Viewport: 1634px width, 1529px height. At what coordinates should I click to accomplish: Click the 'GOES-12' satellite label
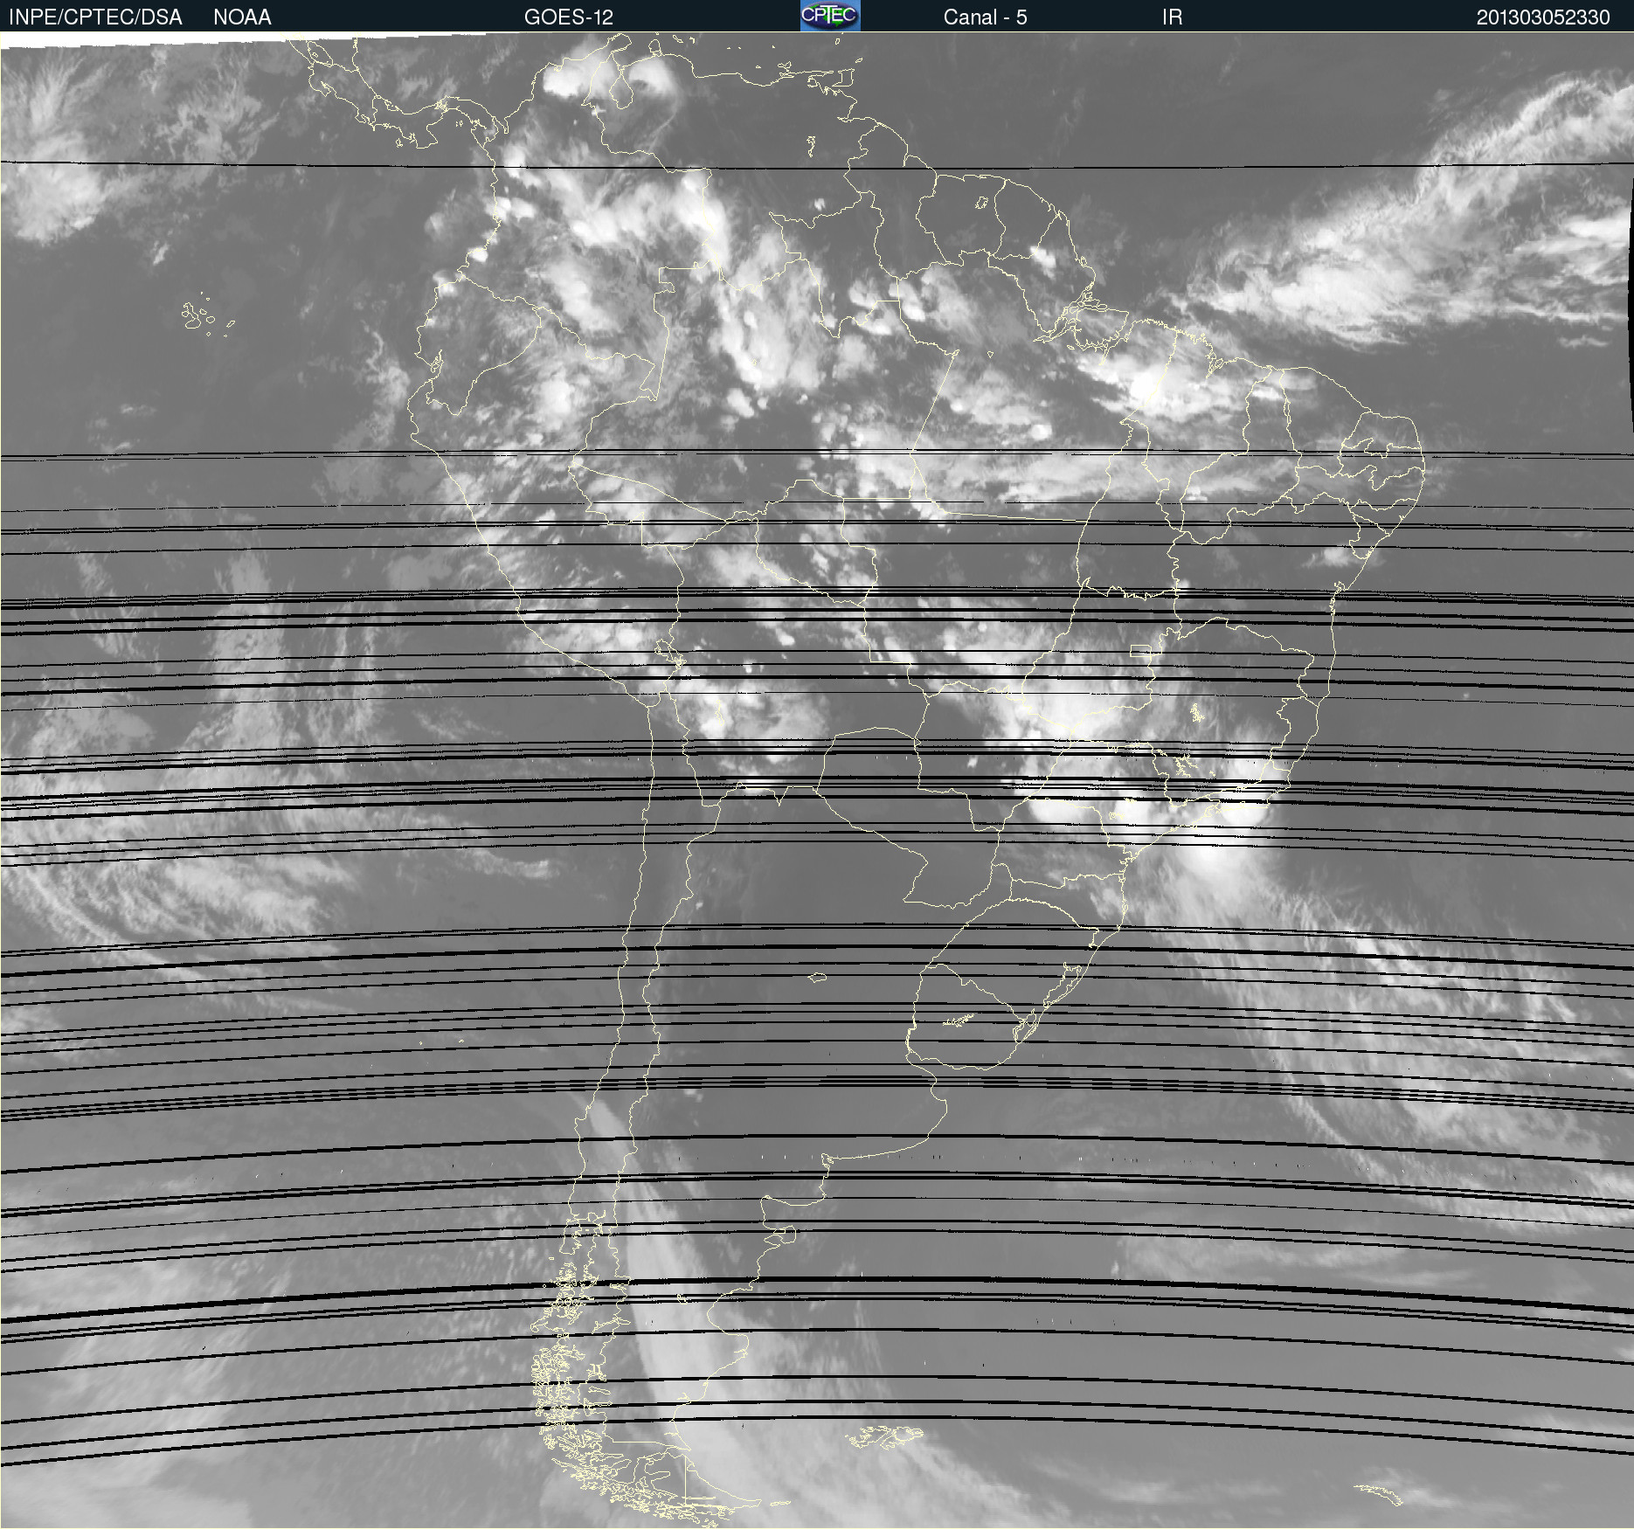(x=569, y=17)
